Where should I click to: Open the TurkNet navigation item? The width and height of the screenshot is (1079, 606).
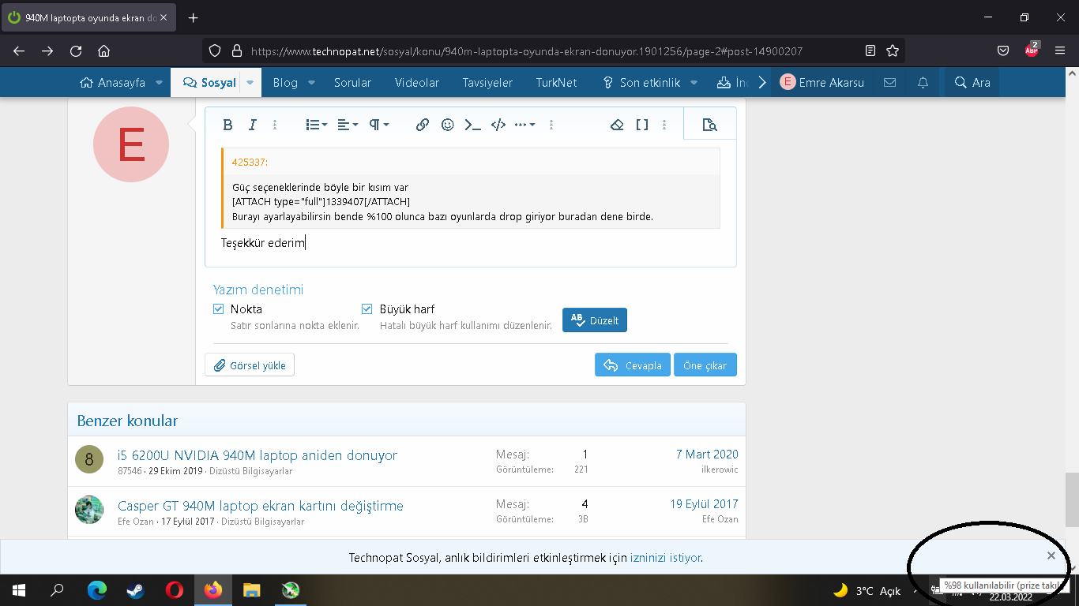[556, 82]
